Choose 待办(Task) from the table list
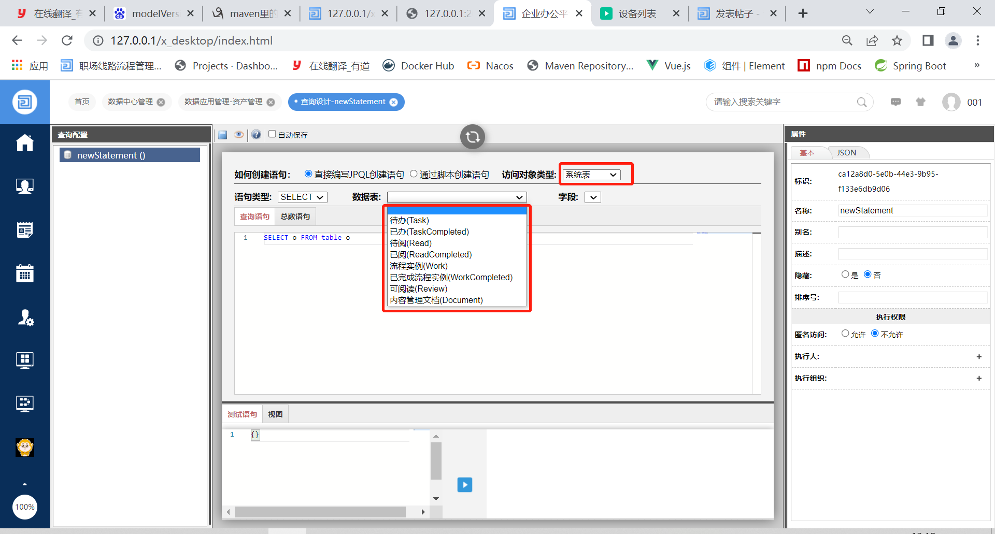Screen dimensions: 995x534 coord(409,221)
